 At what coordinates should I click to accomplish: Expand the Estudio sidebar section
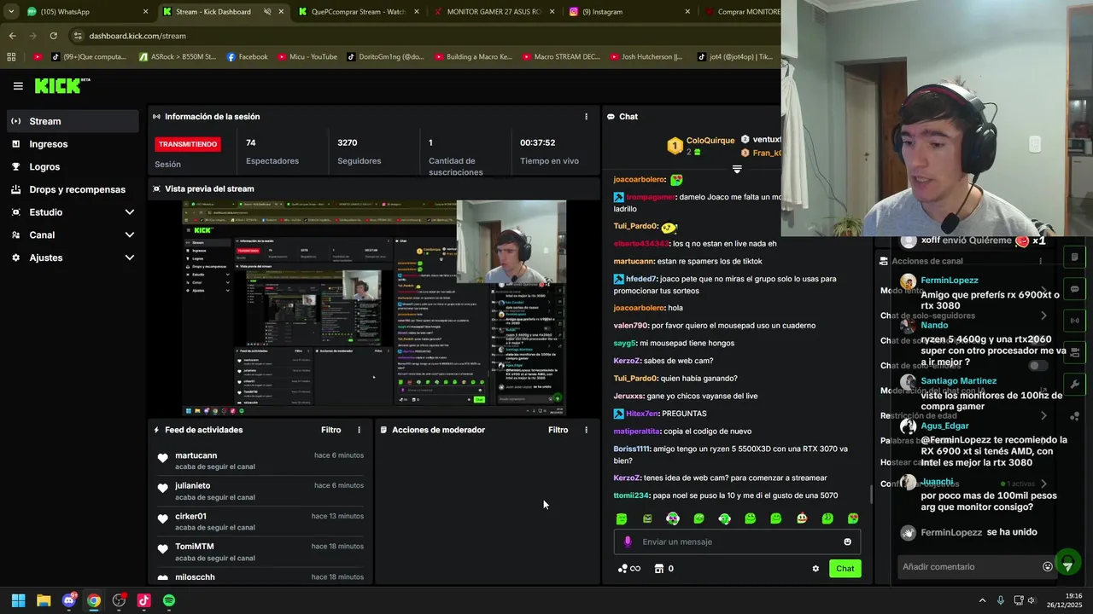(x=130, y=212)
